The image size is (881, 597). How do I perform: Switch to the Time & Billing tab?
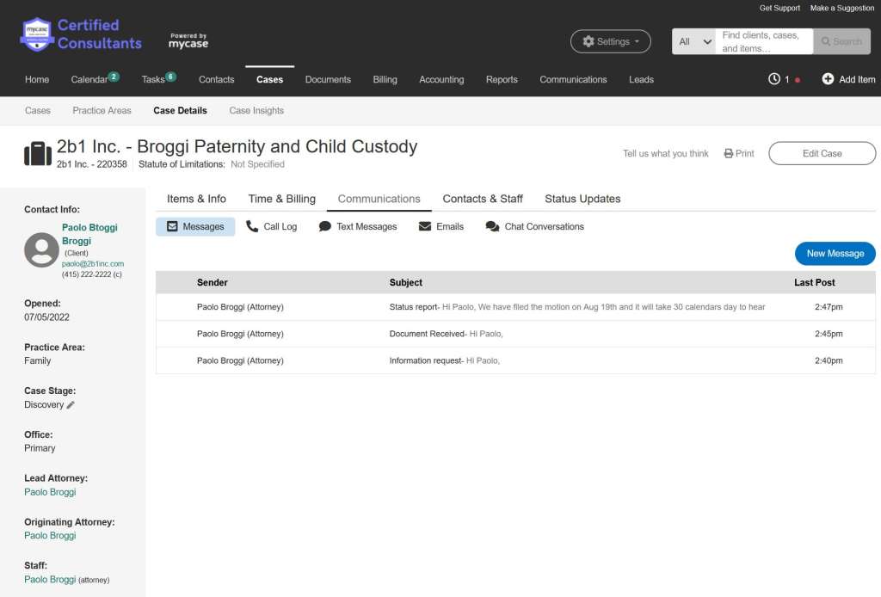tap(282, 199)
